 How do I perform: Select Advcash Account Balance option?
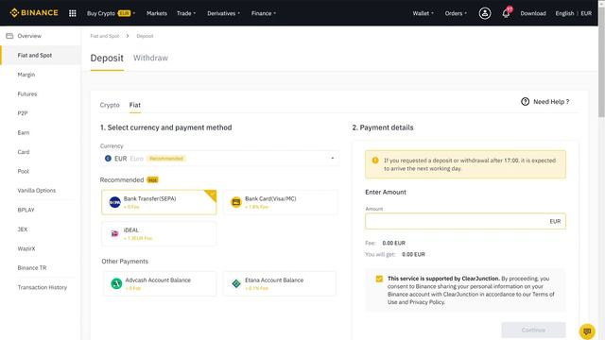(x=160, y=283)
